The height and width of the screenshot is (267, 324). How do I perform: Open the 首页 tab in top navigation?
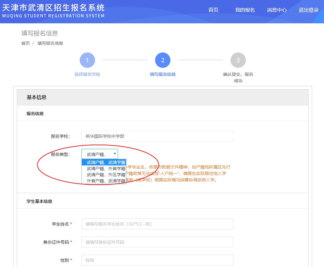(x=213, y=10)
